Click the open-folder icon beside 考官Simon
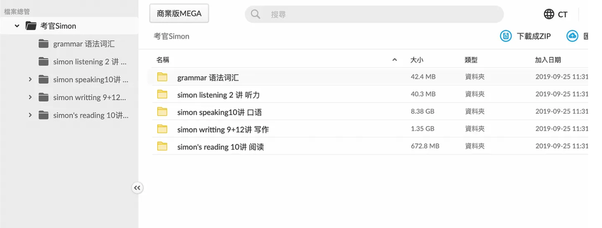The image size is (602, 228). pos(31,26)
